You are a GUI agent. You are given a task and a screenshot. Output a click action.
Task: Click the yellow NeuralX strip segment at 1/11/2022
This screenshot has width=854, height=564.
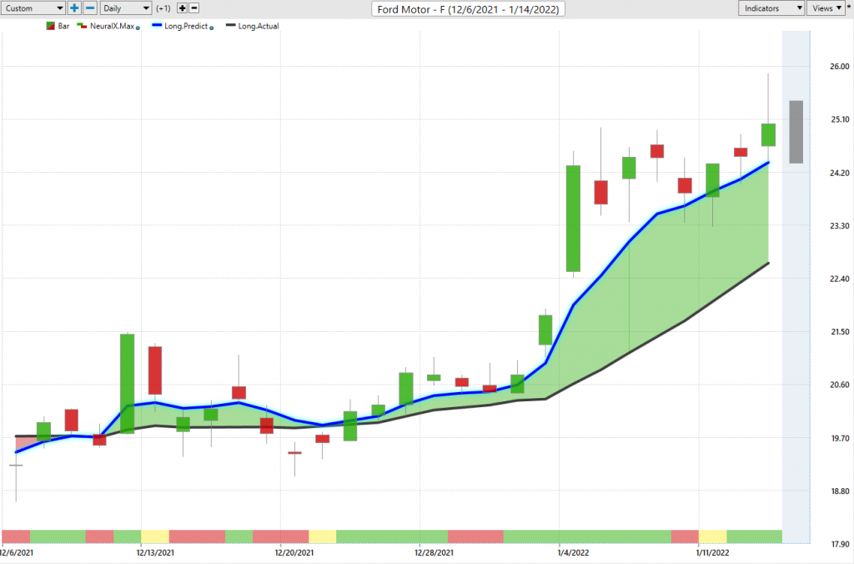tap(712, 536)
